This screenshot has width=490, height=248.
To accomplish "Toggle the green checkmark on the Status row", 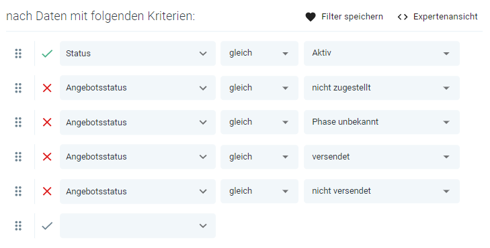I will pyautogui.click(x=47, y=54).
